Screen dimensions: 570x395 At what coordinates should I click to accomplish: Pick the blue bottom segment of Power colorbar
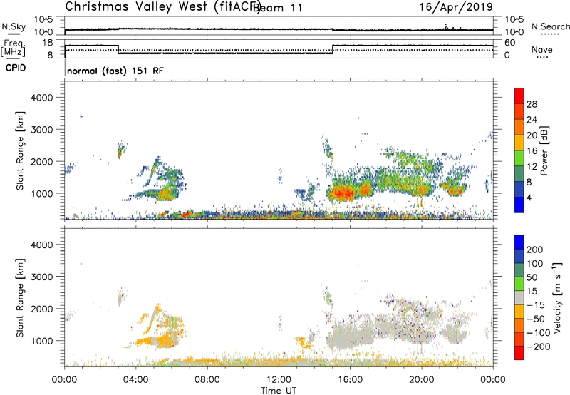click(519, 205)
